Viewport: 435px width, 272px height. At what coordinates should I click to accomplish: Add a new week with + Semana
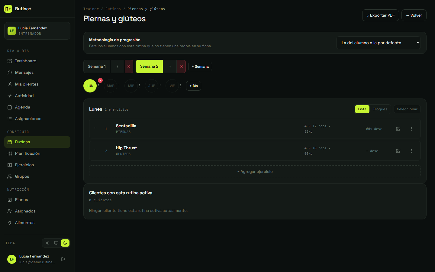(x=200, y=66)
